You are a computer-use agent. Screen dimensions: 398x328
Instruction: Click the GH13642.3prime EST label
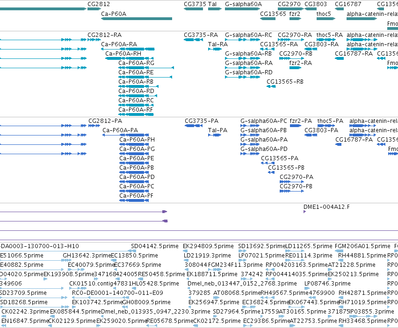tap(87, 256)
